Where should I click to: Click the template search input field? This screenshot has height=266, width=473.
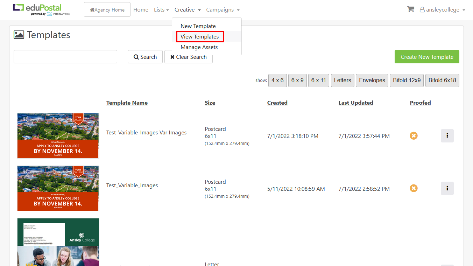(65, 57)
